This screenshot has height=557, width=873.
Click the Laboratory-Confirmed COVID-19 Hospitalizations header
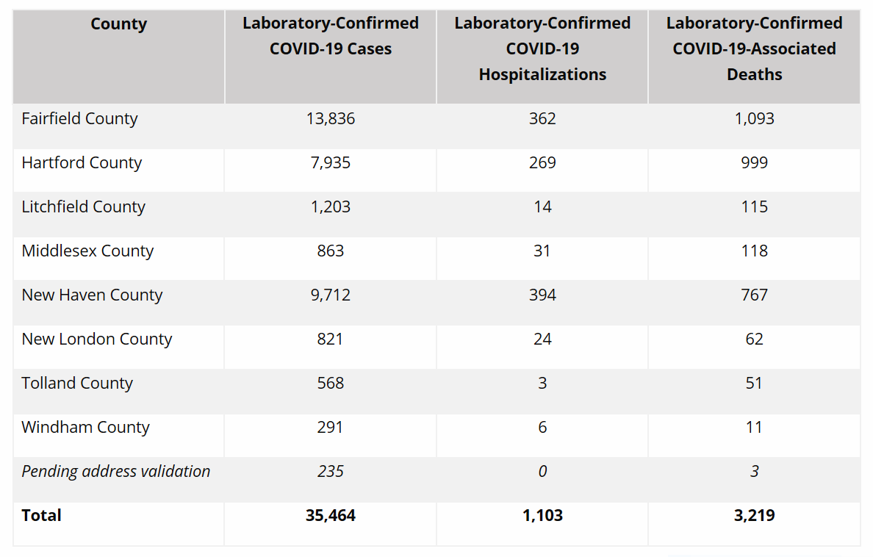pyautogui.click(x=542, y=48)
